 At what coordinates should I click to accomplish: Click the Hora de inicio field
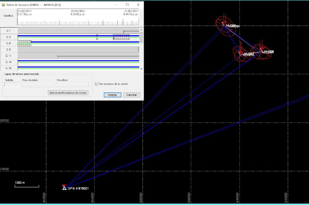pos(38,84)
